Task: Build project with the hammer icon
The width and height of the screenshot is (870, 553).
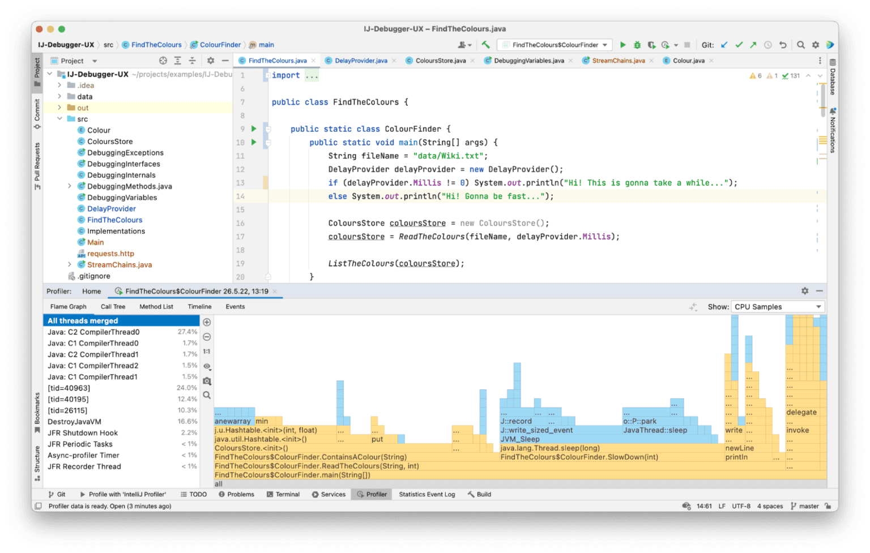Action: (485, 45)
